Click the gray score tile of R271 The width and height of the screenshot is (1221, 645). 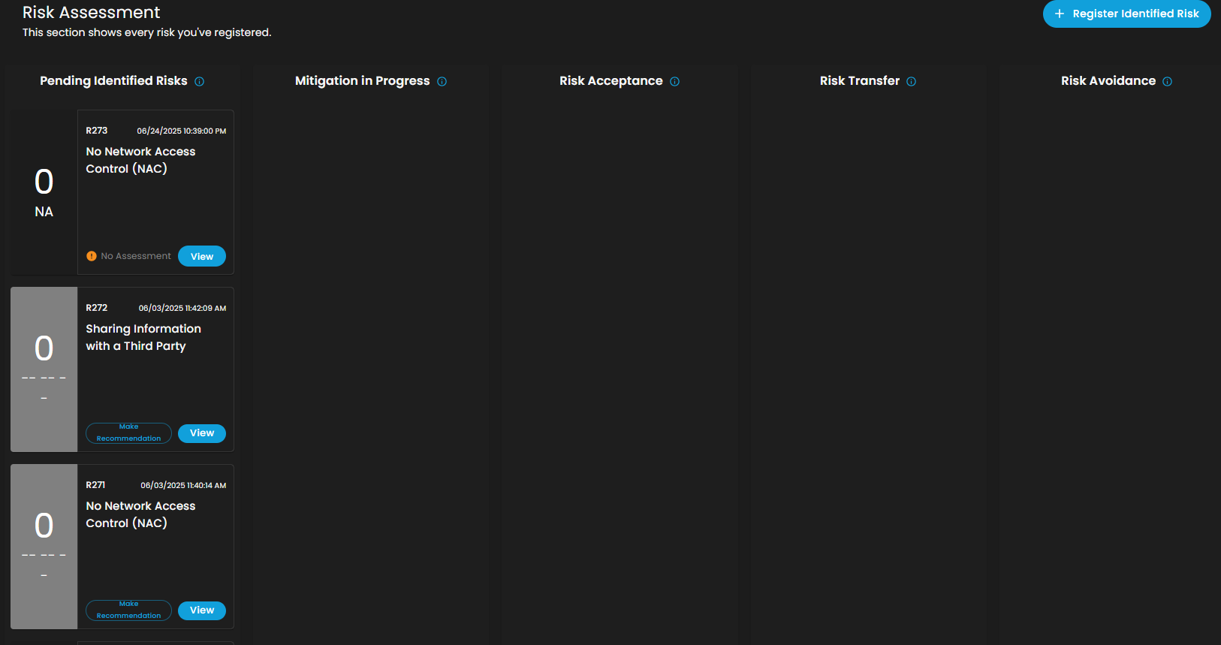44,547
